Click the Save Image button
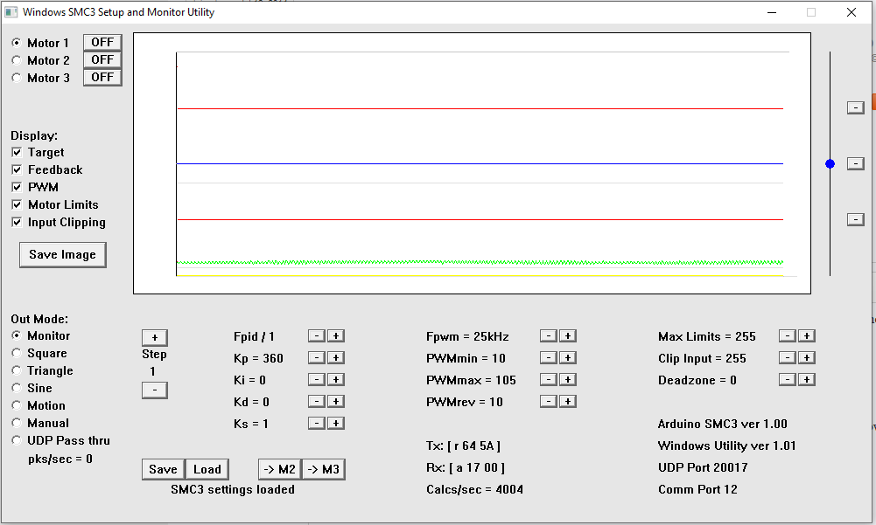Viewport: 876px width, 525px height. tap(62, 254)
